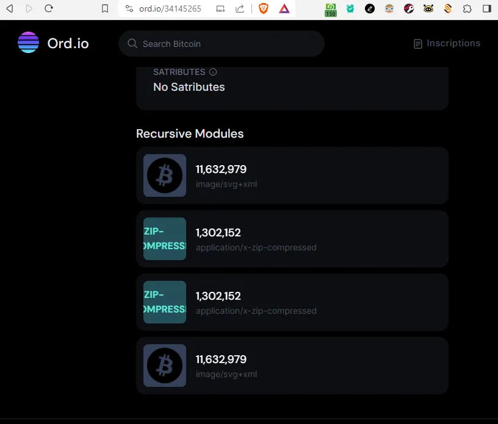Screen dimensions: 498x424
Task: Toggle the browser sidebar panel icon
Action: coord(487,9)
